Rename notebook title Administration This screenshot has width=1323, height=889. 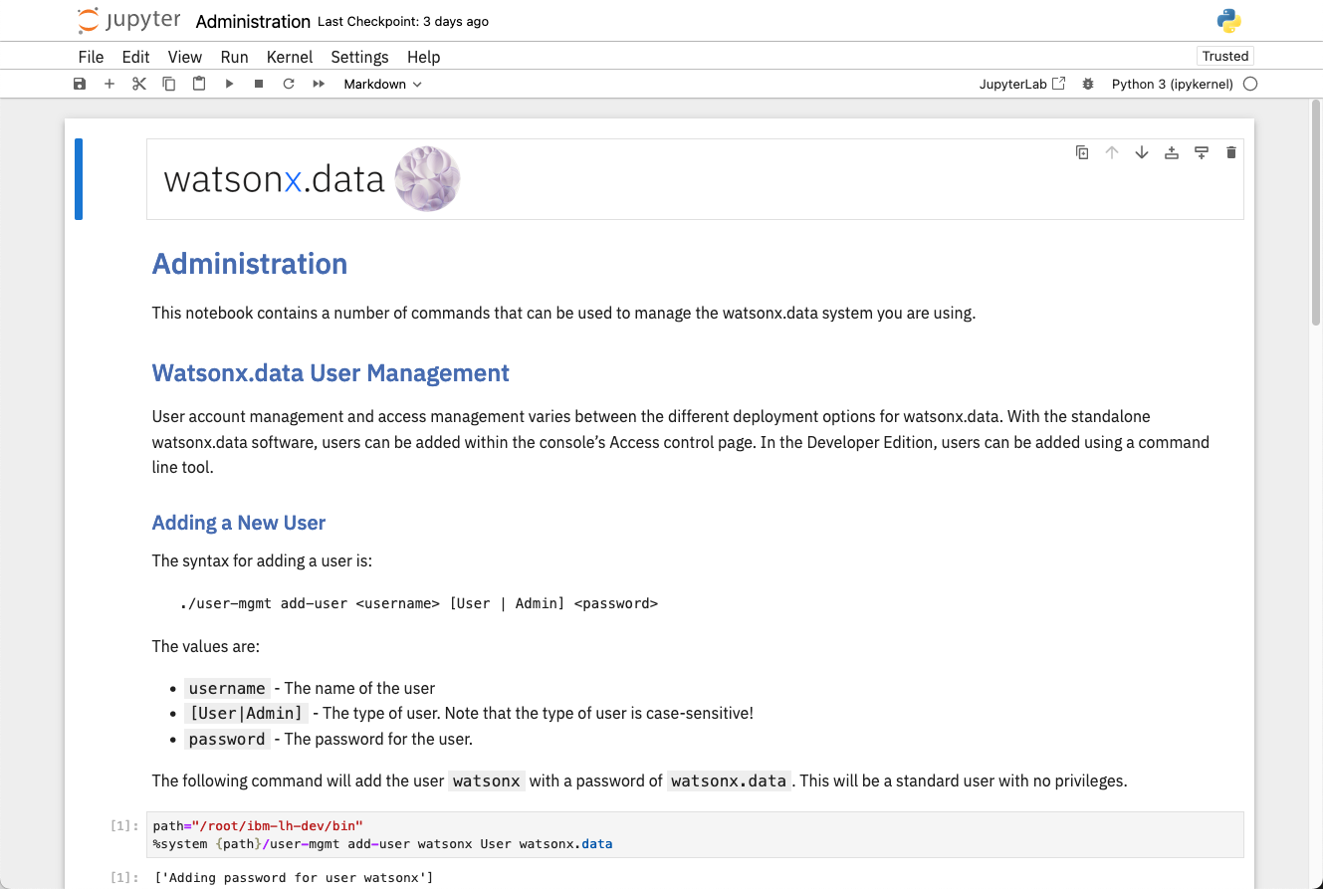point(253,21)
